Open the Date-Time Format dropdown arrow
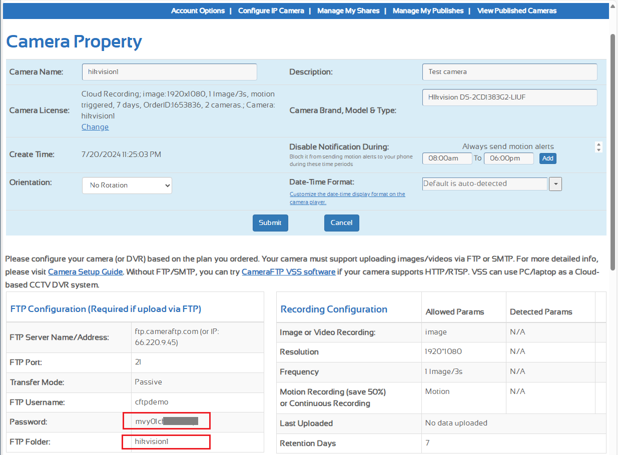618x455 pixels. [x=555, y=184]
